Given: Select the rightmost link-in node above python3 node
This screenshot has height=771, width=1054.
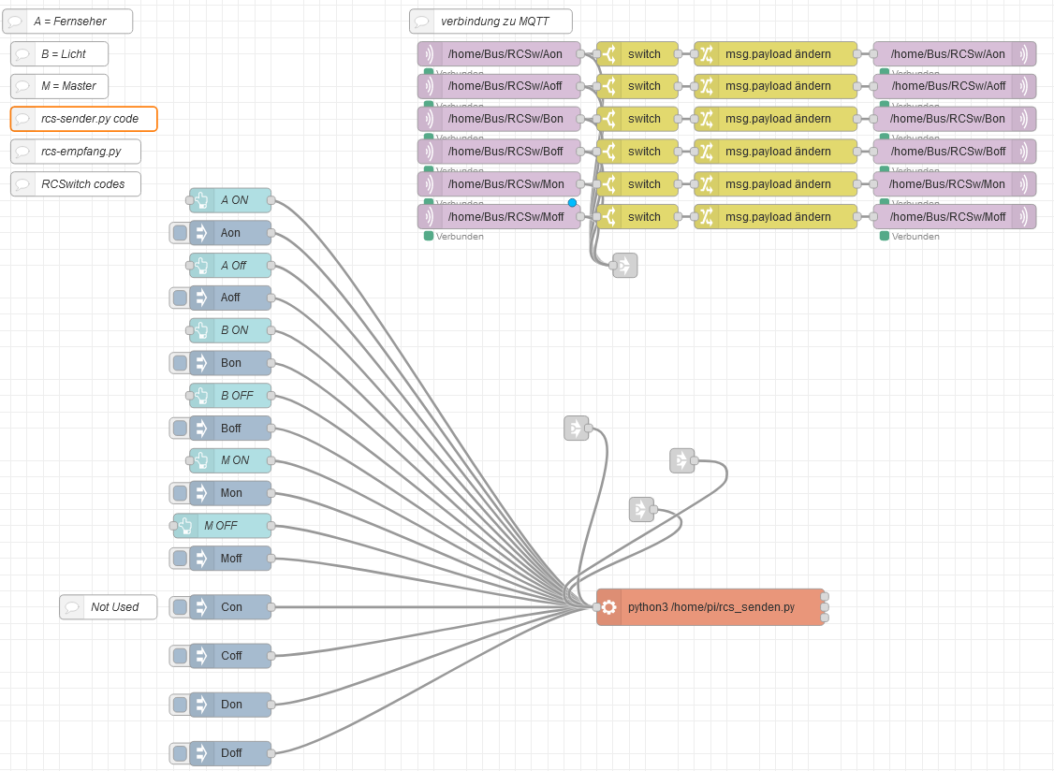Looking at the screenshot, I should tap(682, 460).
